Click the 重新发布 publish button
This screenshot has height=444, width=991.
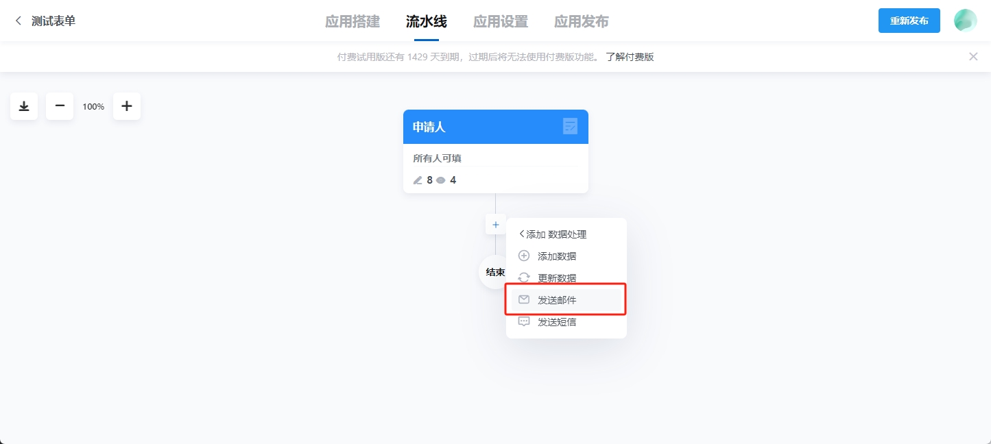909,21
